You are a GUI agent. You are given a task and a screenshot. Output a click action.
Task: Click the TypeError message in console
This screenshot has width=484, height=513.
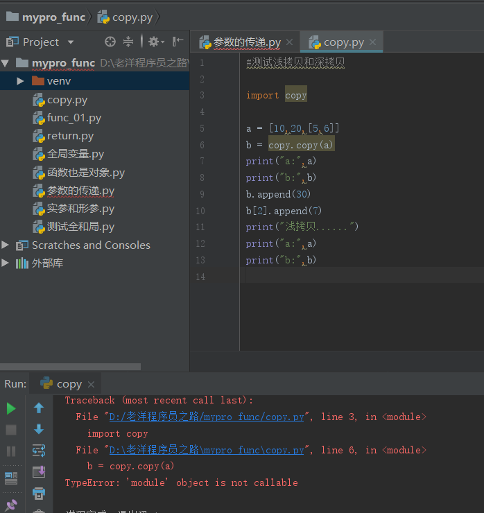(181, 482)
